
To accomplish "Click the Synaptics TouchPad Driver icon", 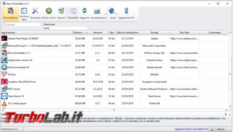I will click(x=4, y=82).
